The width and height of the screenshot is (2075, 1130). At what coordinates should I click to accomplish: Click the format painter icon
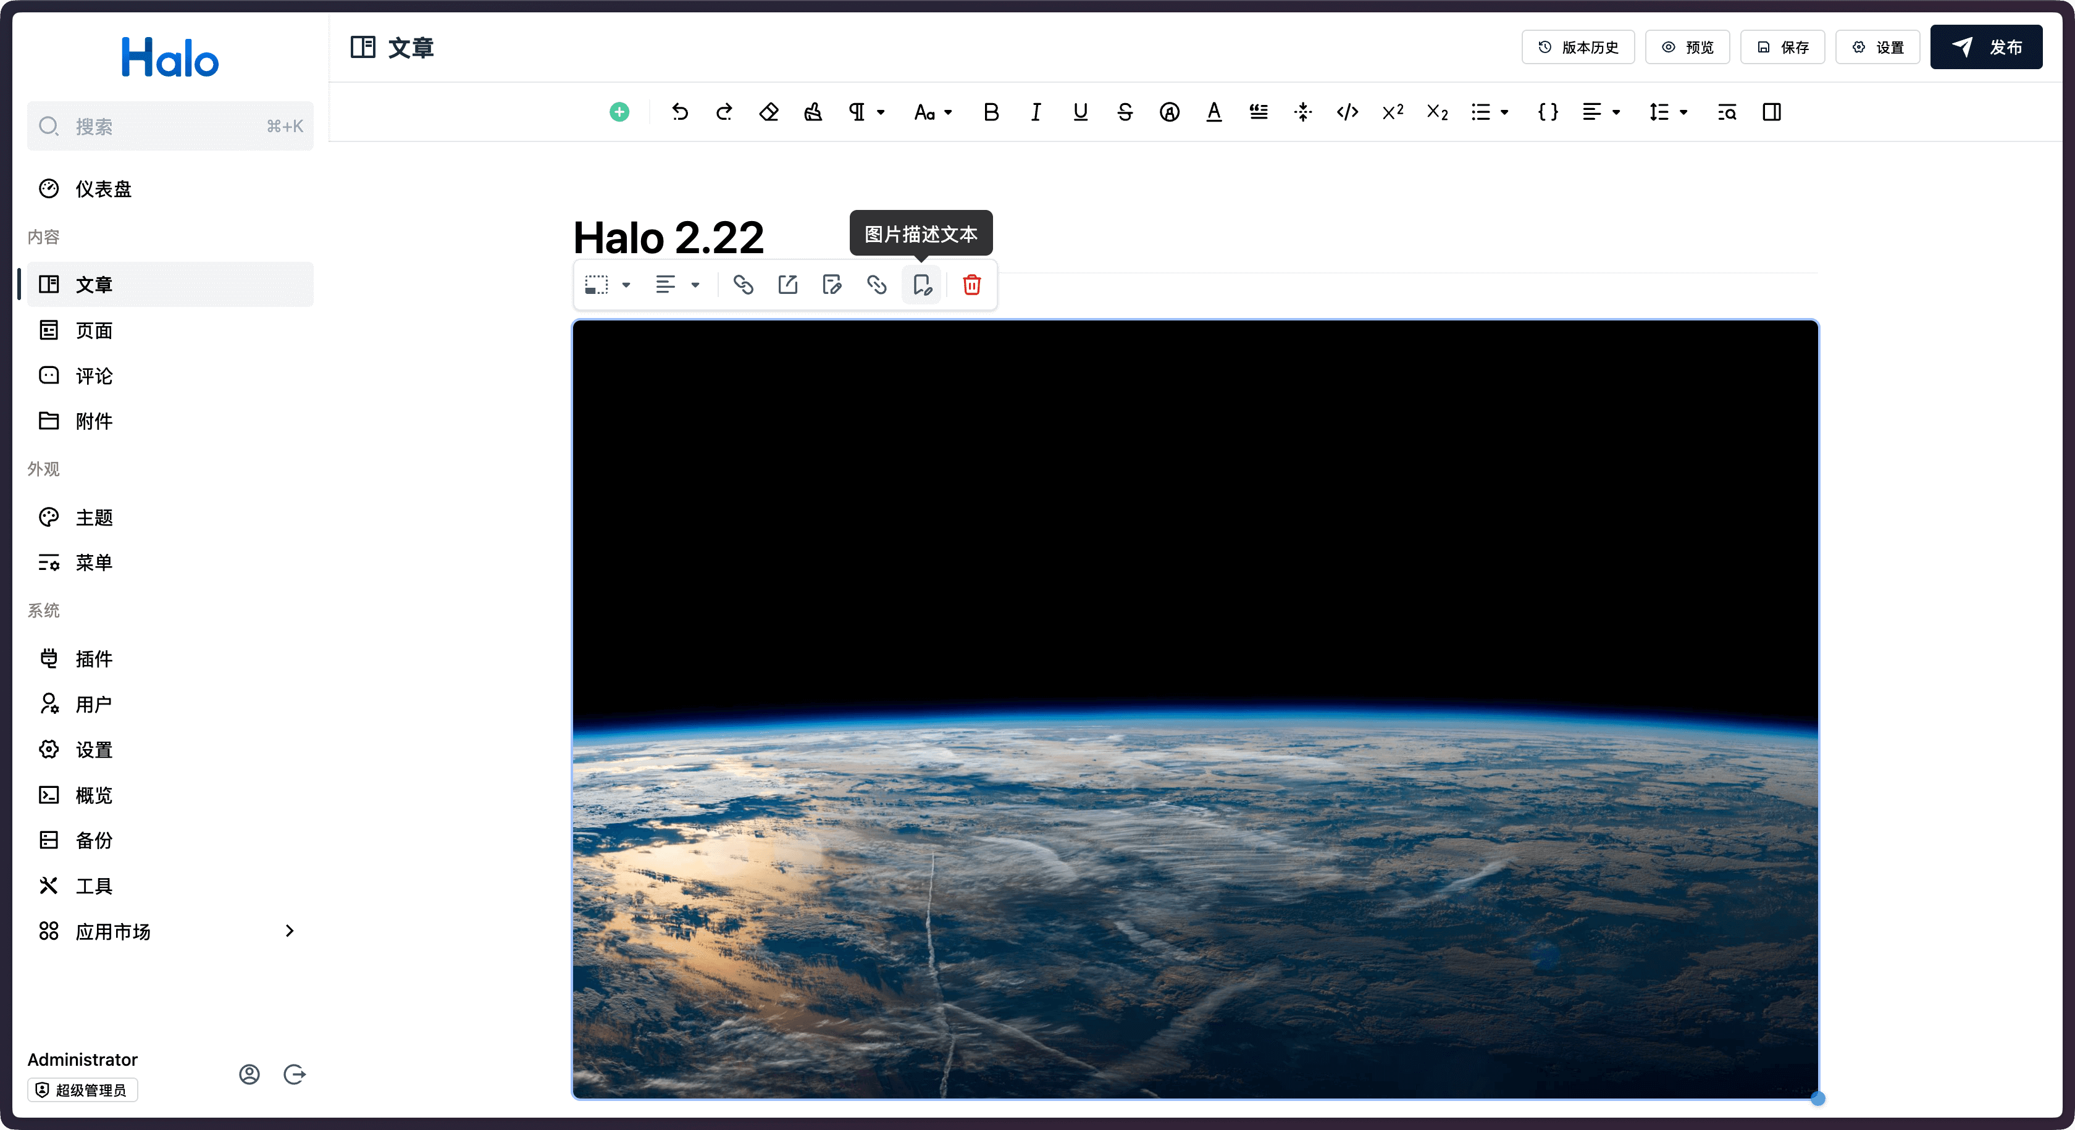813,112
